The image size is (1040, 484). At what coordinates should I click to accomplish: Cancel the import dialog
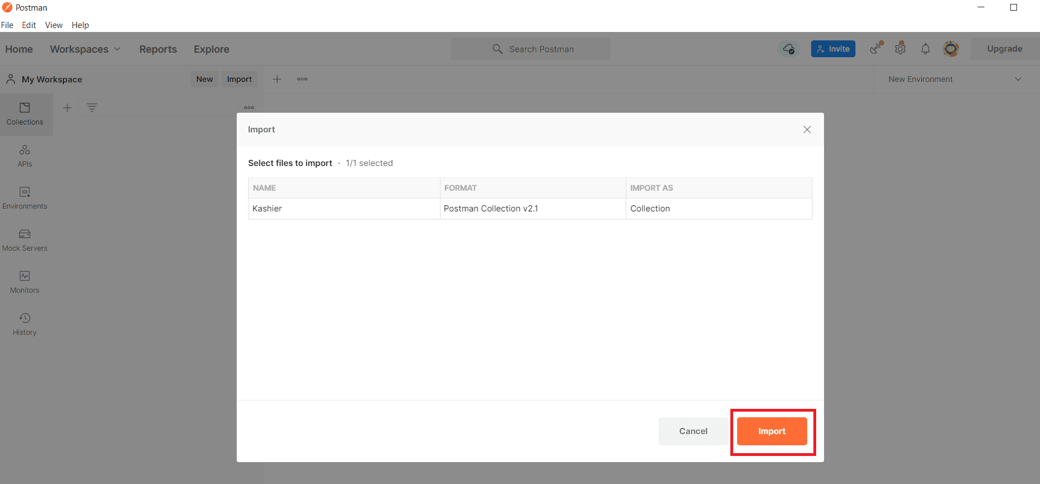(x=693, y=431)
